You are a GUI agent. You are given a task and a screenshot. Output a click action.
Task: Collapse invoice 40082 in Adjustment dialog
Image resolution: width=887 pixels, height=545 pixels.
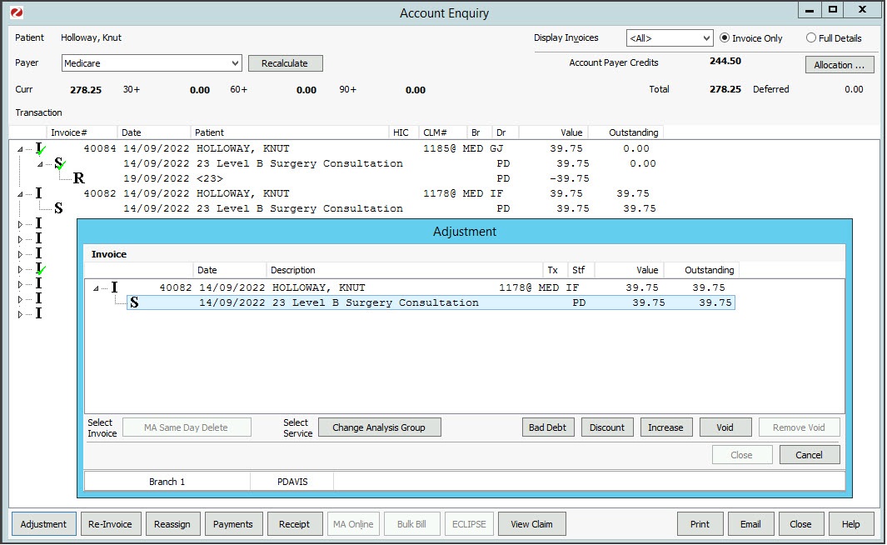click(96, 288)
